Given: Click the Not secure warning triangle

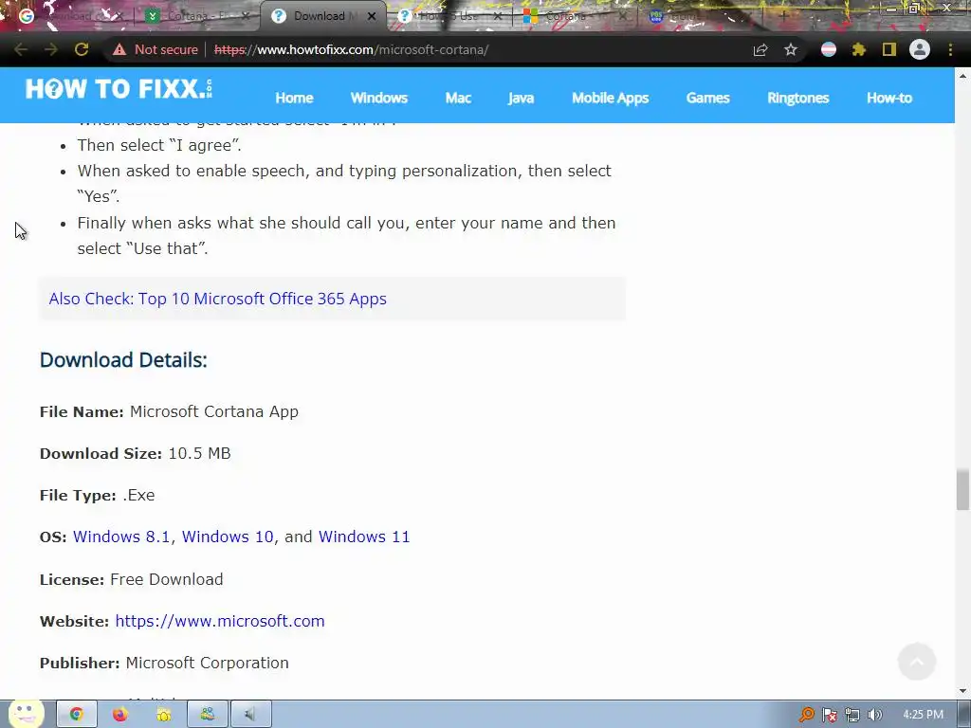Looking at the screenshot, I should 119,49.
